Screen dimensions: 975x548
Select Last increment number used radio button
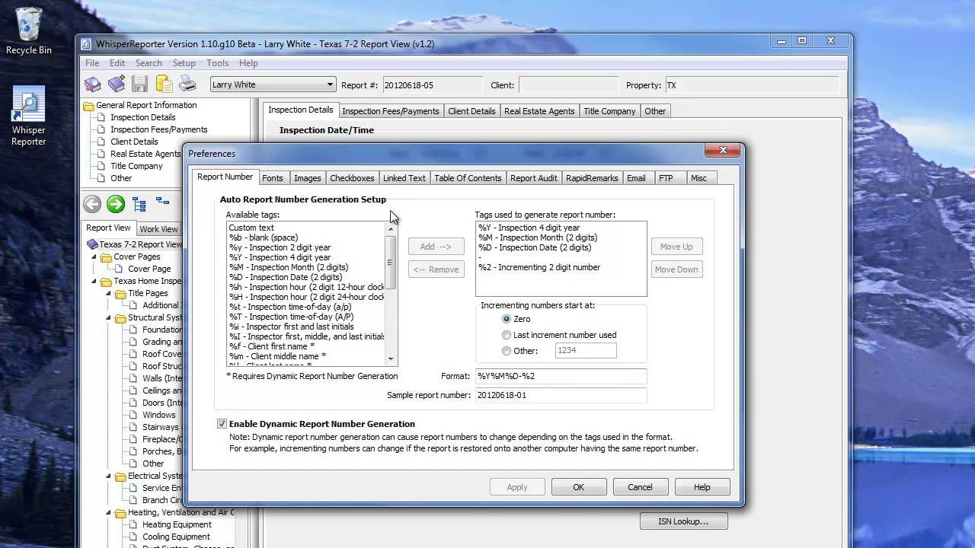pyautogui.click(x=507, y=335)
